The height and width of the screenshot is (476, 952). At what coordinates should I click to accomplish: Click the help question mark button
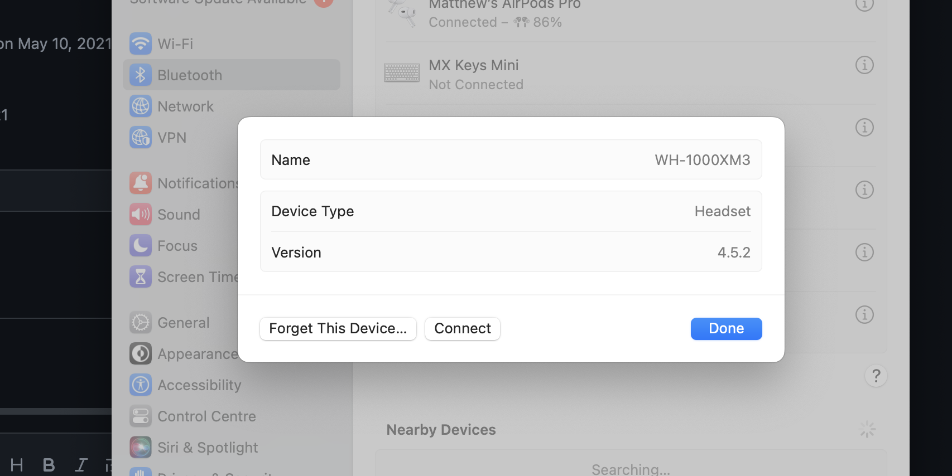point(876,376)
